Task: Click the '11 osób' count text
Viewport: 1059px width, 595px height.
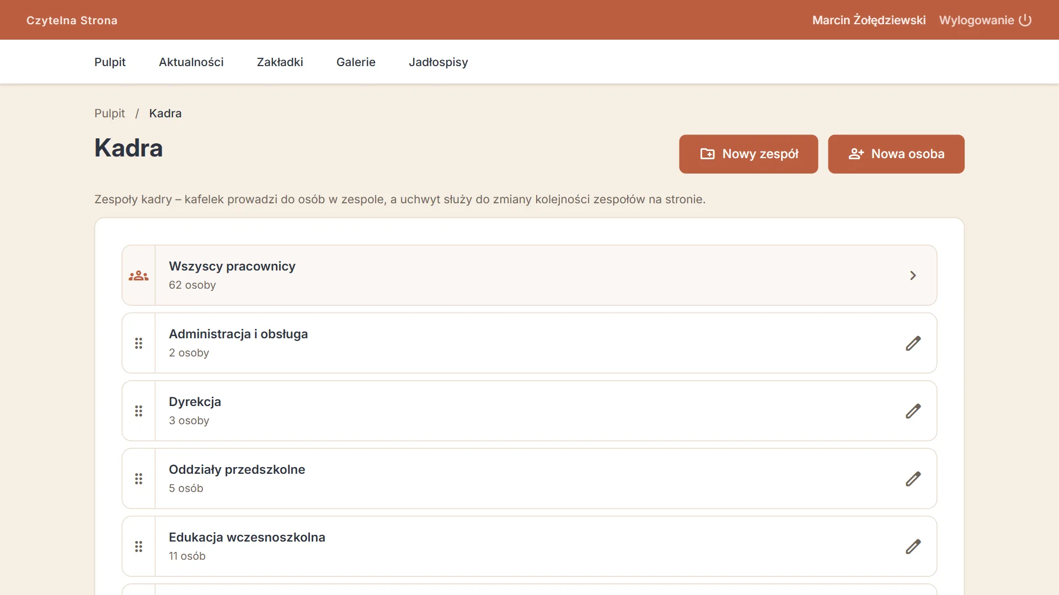Action: 187,556
